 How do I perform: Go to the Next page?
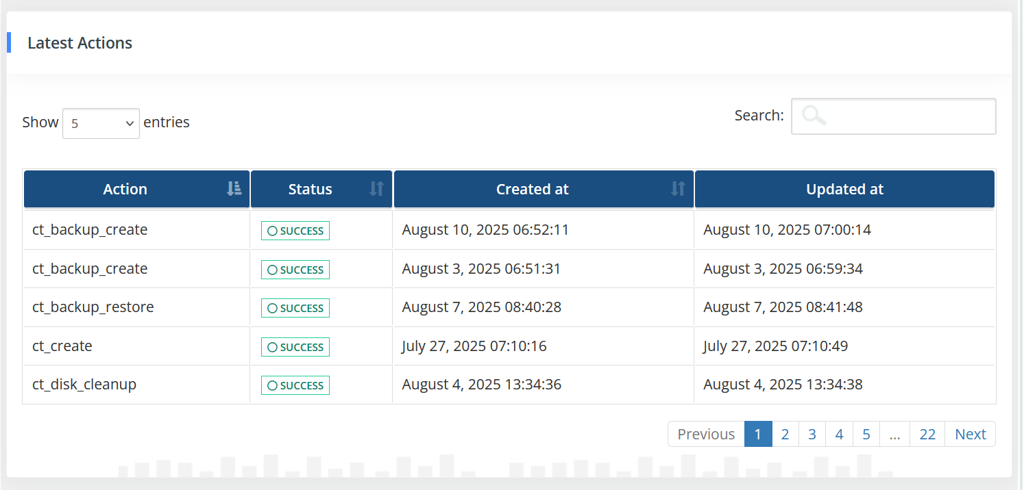(x=971, y=434)
